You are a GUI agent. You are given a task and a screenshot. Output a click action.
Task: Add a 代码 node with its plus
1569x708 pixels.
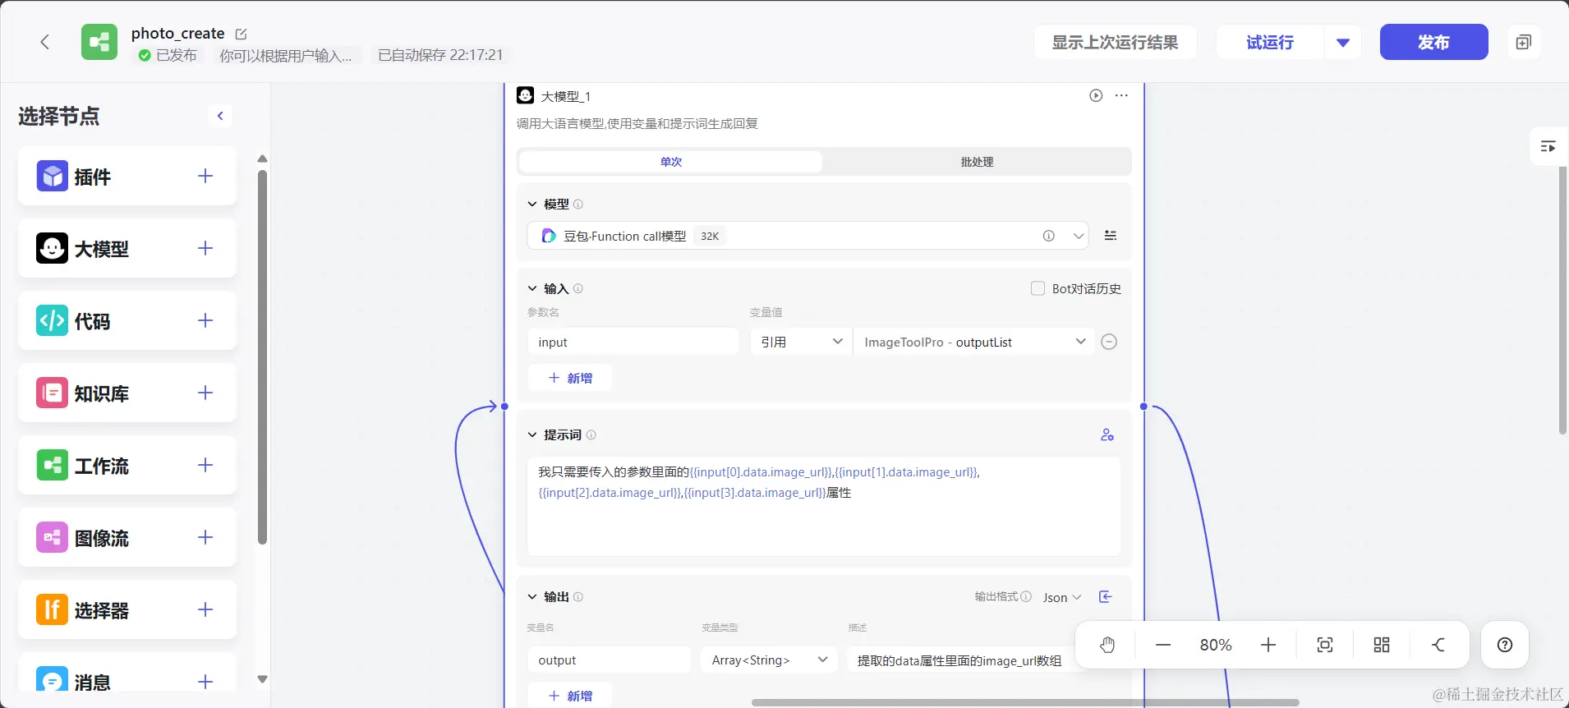point(205,320)
